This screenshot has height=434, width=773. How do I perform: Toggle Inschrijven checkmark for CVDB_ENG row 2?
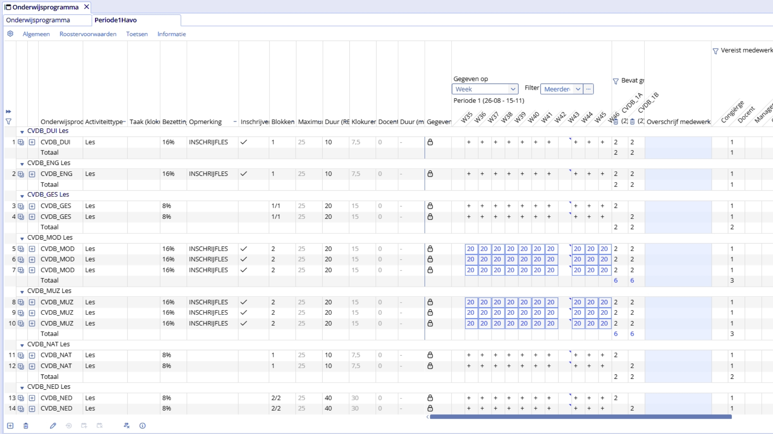click(244, 174)
